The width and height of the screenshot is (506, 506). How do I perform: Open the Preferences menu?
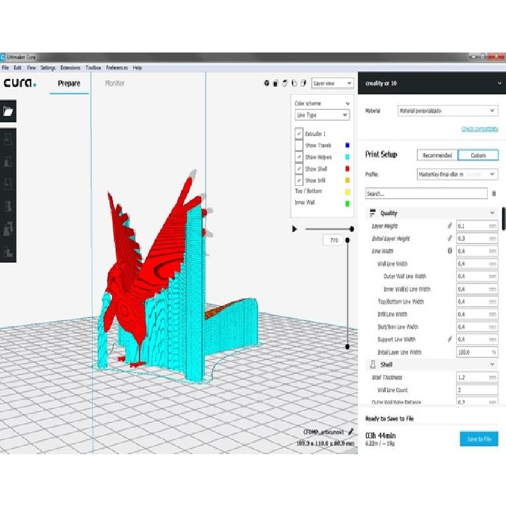117,68
